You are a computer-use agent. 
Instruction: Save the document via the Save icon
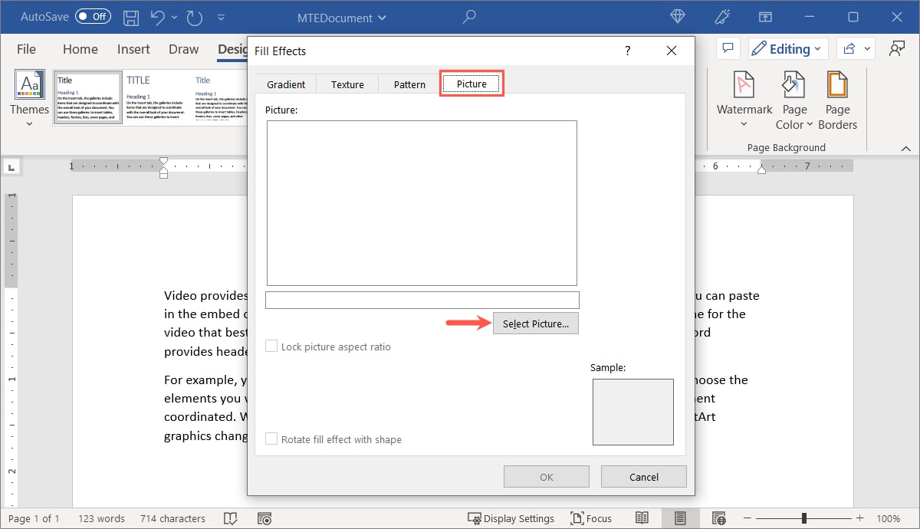(x=130, y=17)
